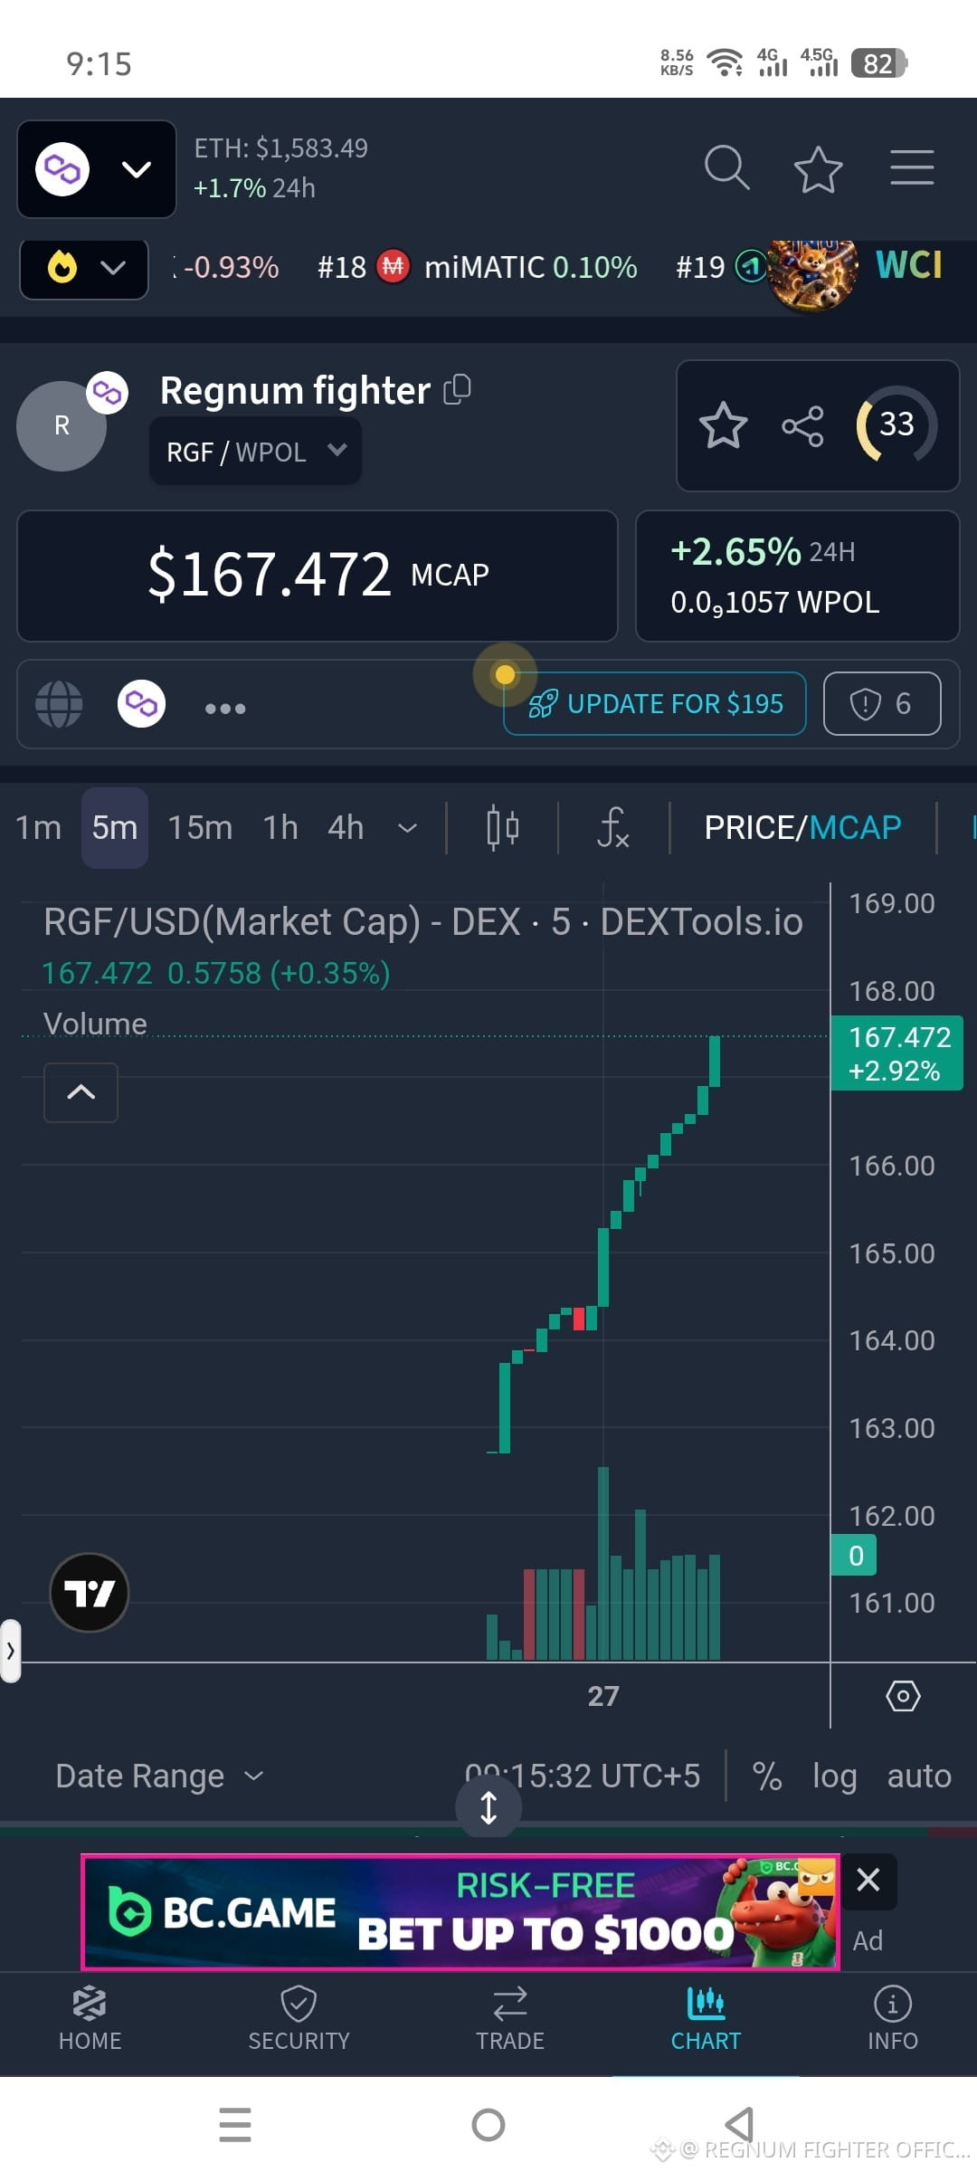
Task: Open favorites star in top header
Action: tap(818, 169)
